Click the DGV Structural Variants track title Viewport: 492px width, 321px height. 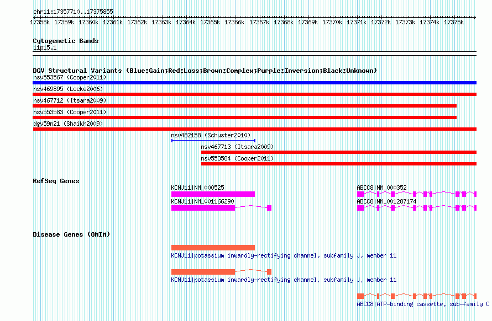click(205, 71)
